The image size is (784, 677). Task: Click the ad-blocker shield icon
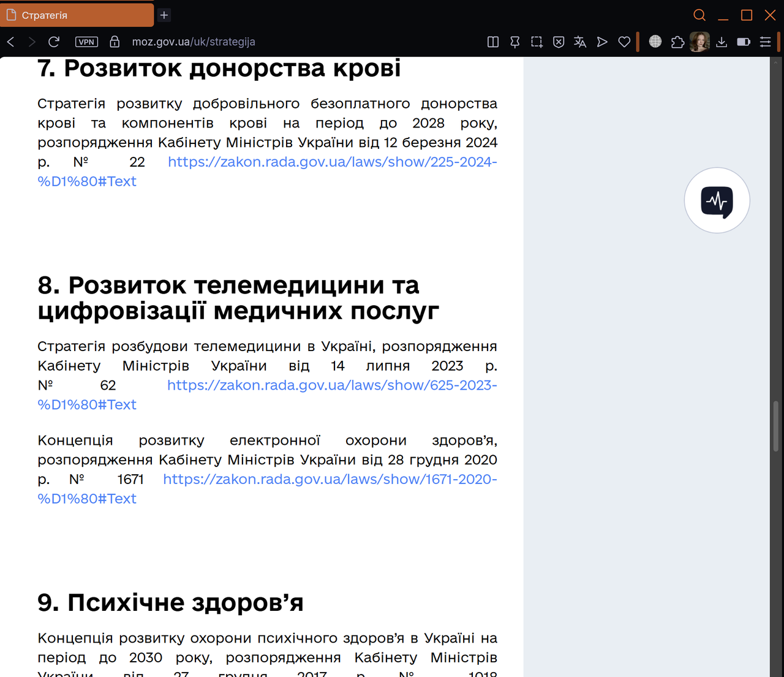pos(558,42)
